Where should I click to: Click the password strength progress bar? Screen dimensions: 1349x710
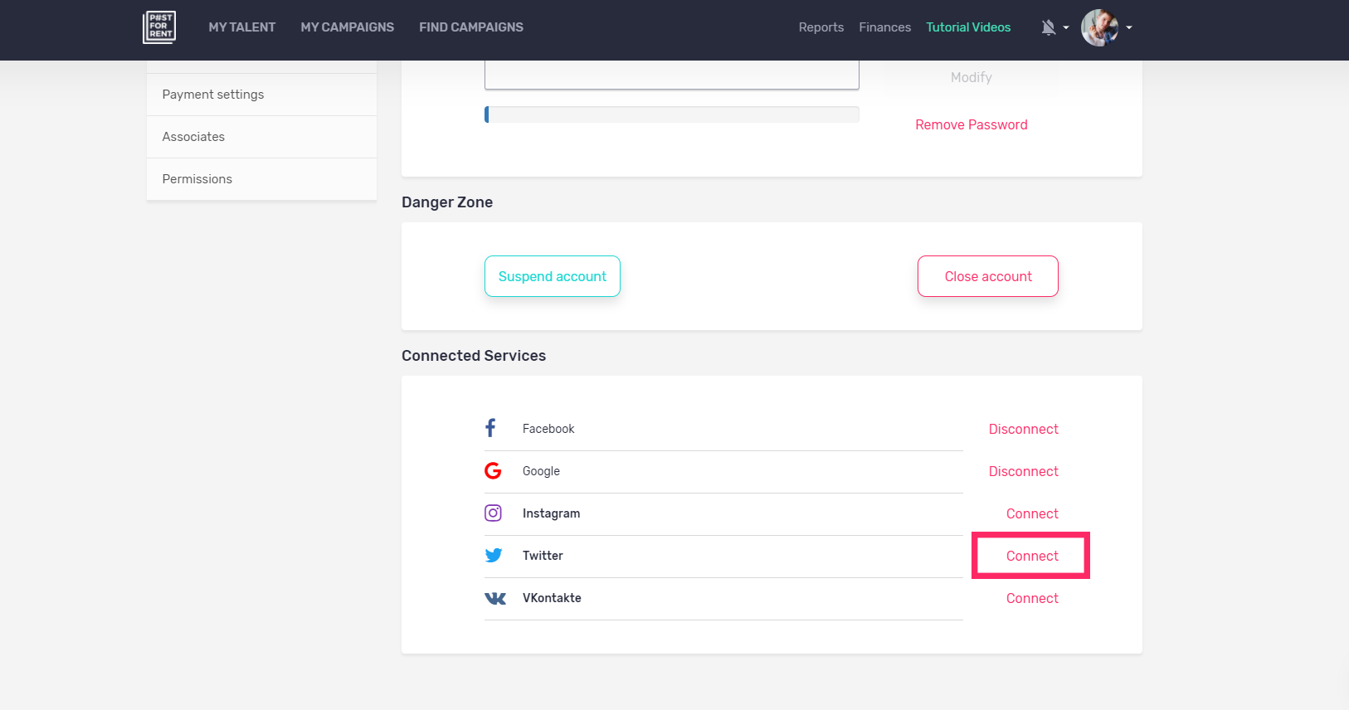(672, 114)
